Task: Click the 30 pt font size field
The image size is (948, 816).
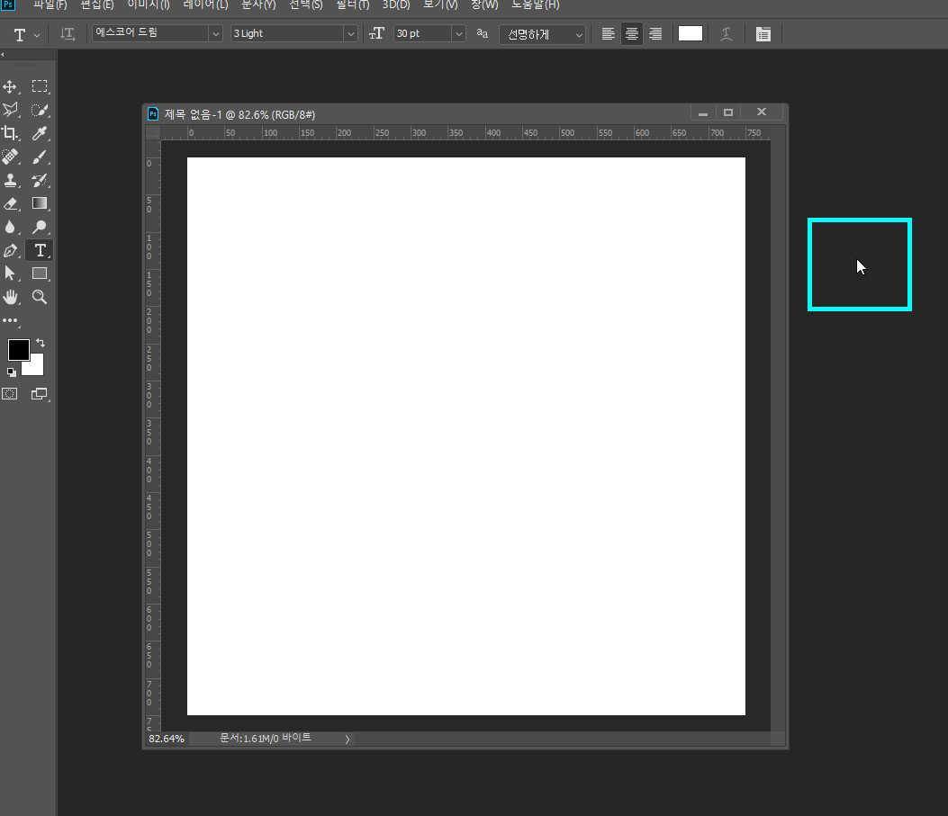Action: pos(423,34)
